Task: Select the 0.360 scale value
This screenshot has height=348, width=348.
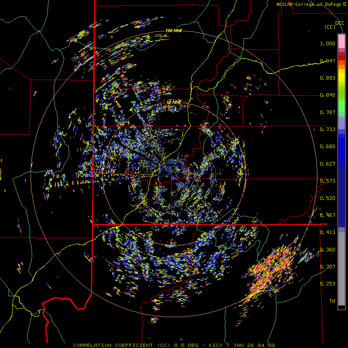Action: pyautogui.click(x=328, y=250)
